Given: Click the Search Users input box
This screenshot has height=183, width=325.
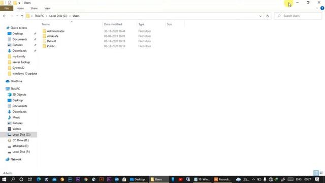Looking at the screenshot, I should click(298, 16).
